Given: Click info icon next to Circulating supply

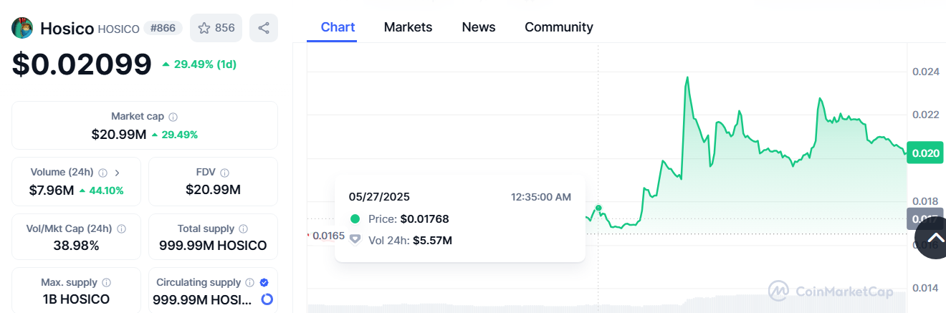Looking at the screenshot, I should pos(249,283).
